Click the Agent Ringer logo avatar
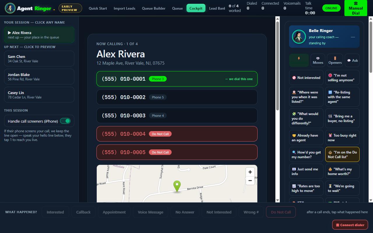This screenshot has width=373, height=233. pyautogui.click(x=10, y=8)
